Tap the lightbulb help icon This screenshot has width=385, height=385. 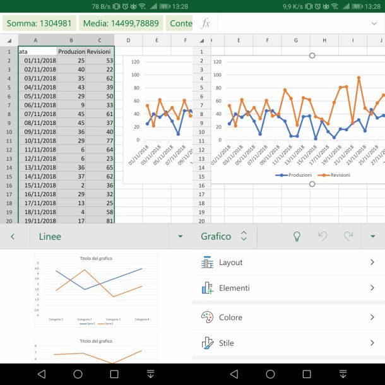(x=297, y=237)
